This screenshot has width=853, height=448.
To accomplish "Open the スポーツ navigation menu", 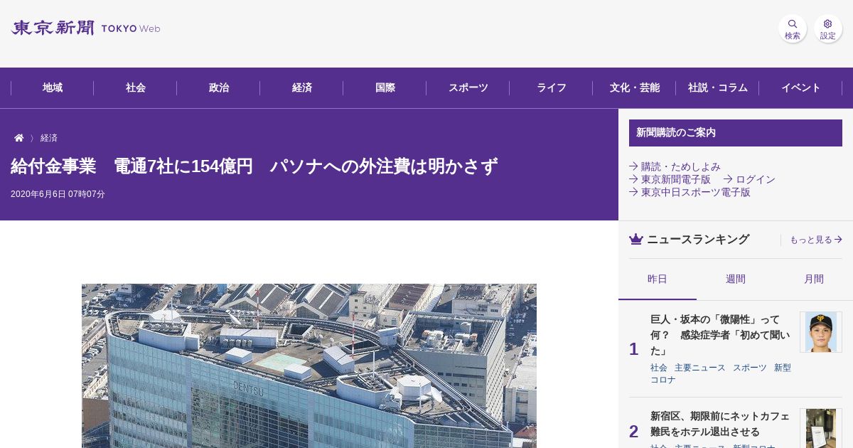I will (x=468, y=88).
